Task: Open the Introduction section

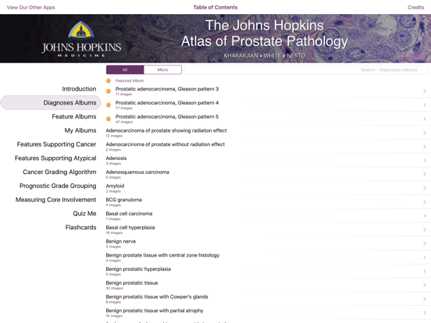Action: pos(79,89)
